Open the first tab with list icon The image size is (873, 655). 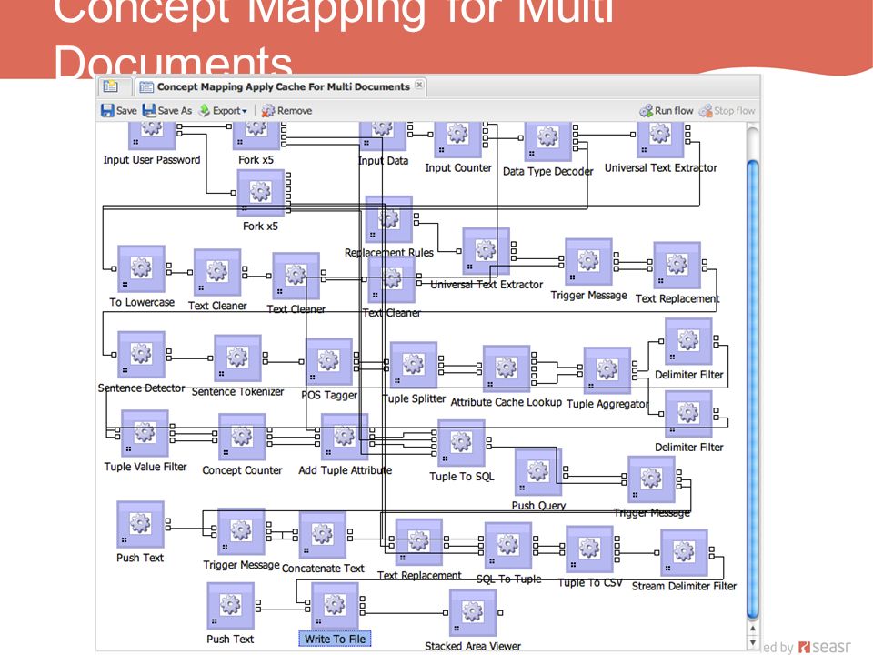[111, 86]
